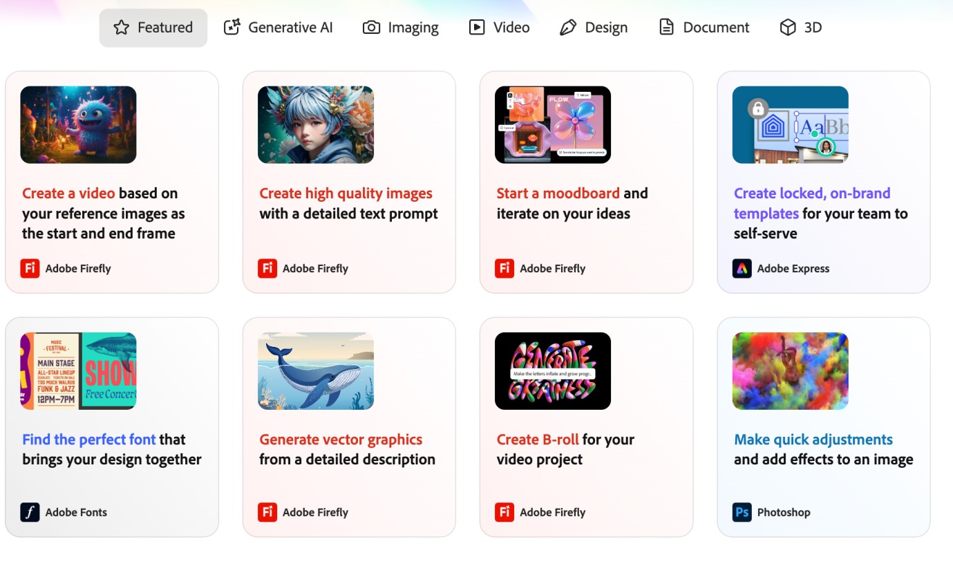Click the page icon beside Document
Image resolution: width=953 pixels, height=566 pixels.
[666, 27]
